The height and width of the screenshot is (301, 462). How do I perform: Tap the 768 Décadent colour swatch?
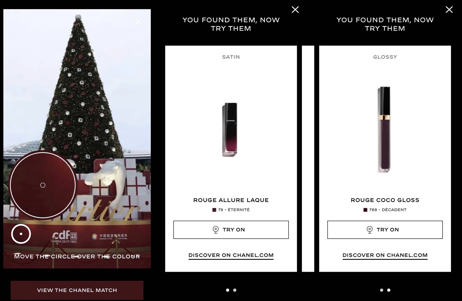[365, 210]
